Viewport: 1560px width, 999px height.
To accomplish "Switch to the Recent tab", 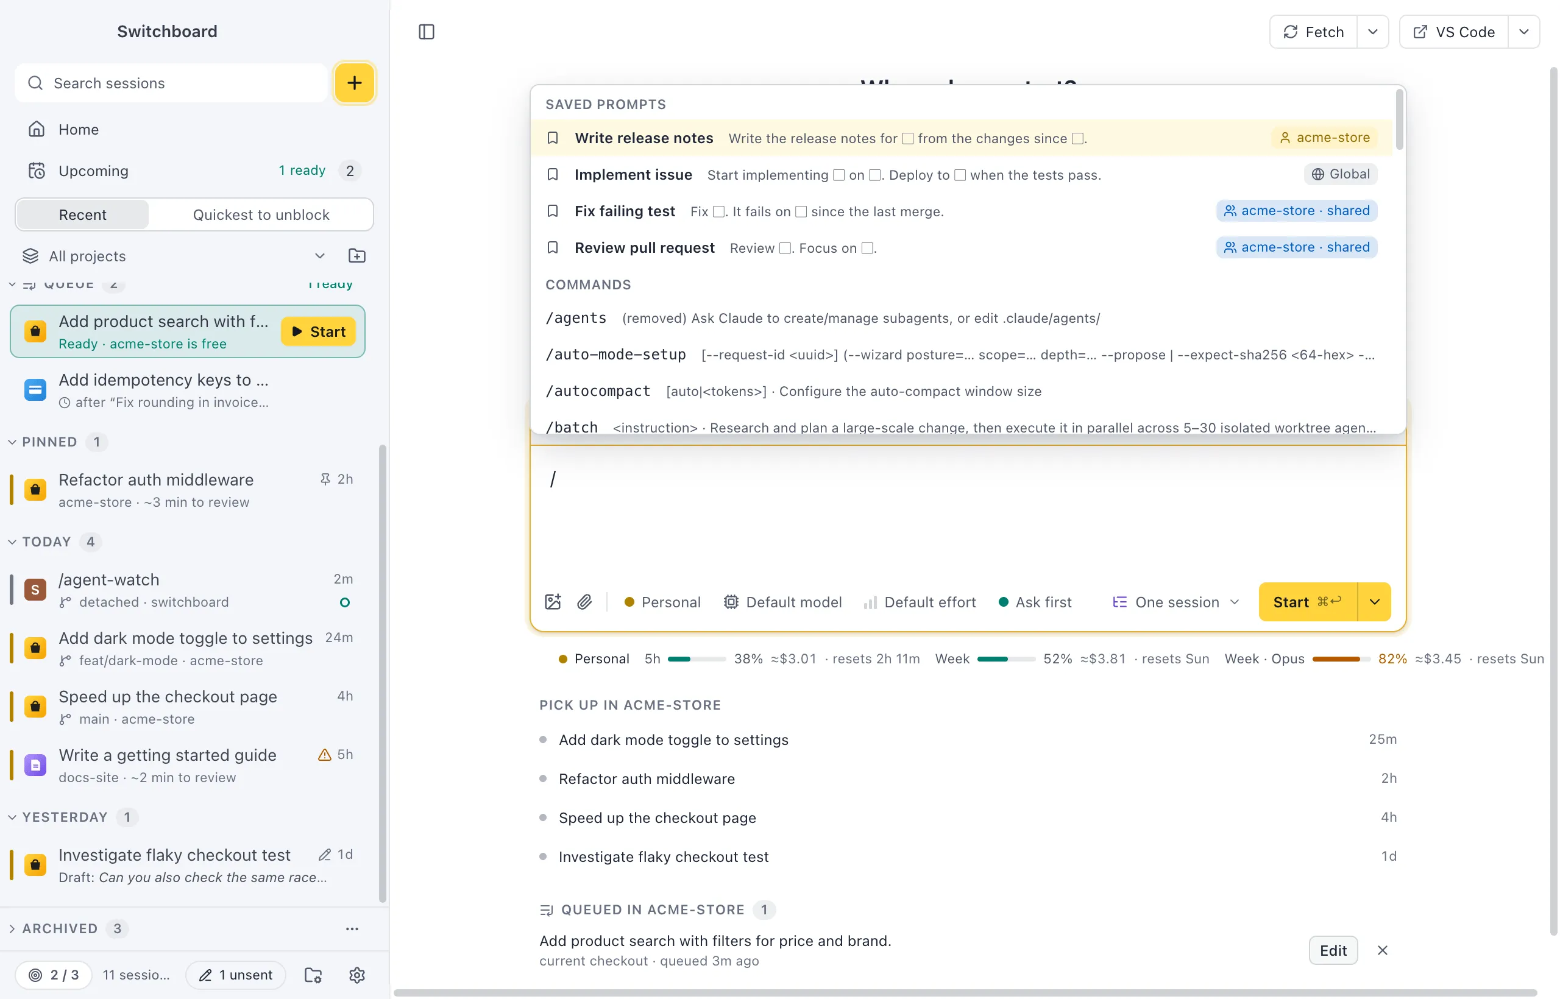I will point(82,214).
